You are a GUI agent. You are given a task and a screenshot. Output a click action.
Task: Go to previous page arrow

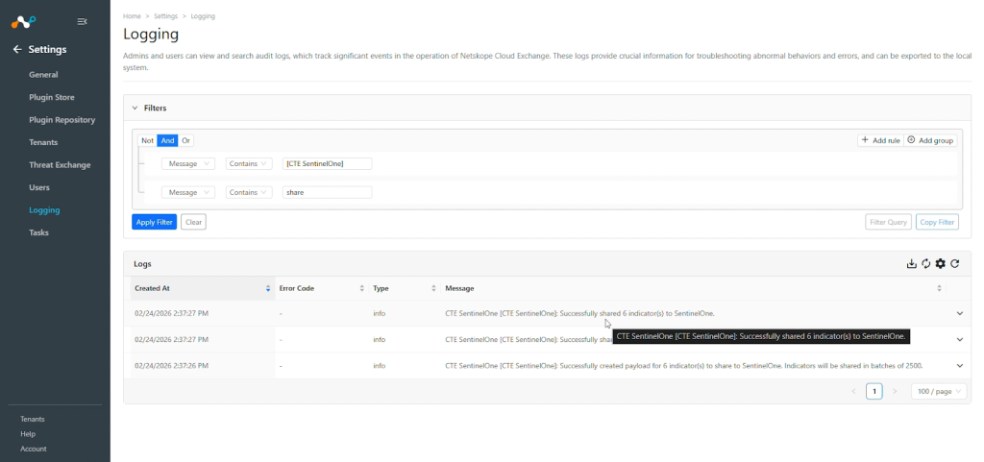(853, 391)
